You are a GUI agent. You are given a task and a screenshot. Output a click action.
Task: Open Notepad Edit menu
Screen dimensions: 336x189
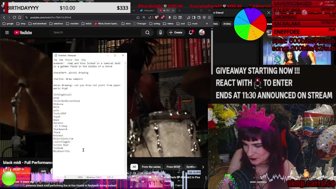61,60
